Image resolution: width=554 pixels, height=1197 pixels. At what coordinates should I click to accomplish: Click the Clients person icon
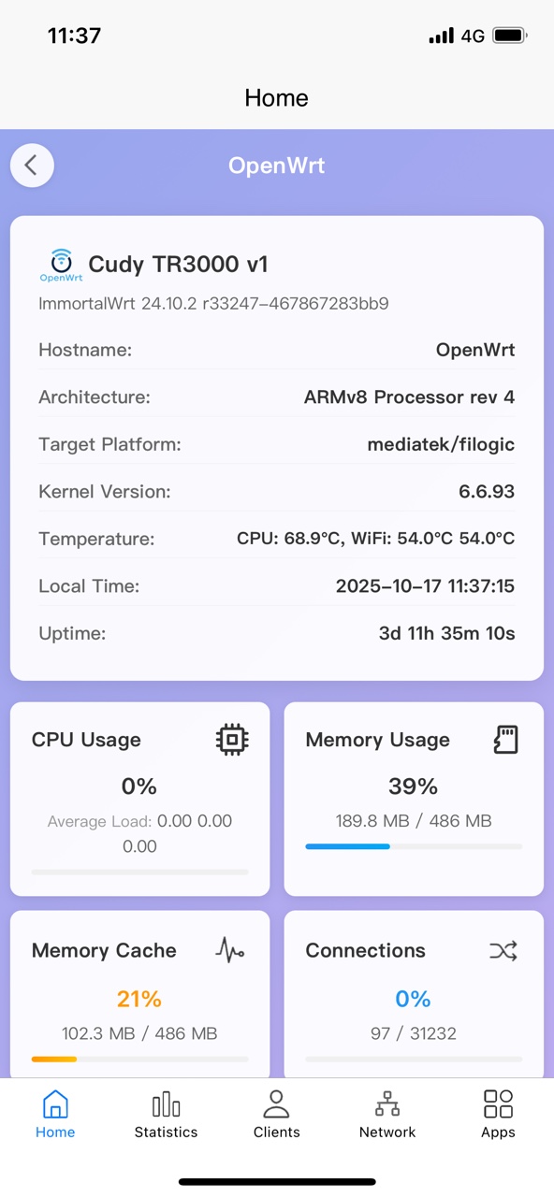276,1105
